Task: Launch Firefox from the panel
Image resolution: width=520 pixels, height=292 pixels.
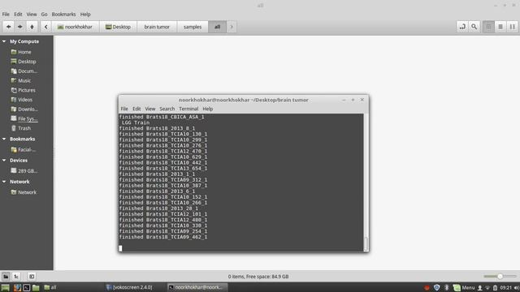Action: coord(17,287)
